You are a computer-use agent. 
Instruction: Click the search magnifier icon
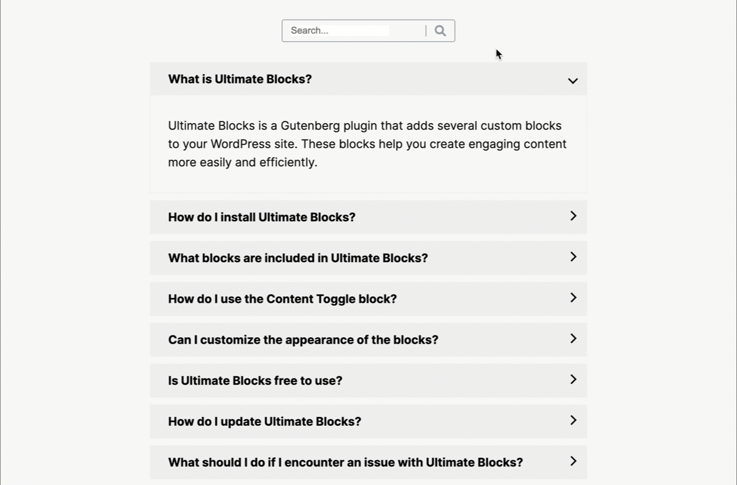coord(440,31)
